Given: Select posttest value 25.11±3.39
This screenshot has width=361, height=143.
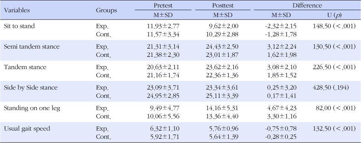Looking at the screenshot, I should pos(223,96).
